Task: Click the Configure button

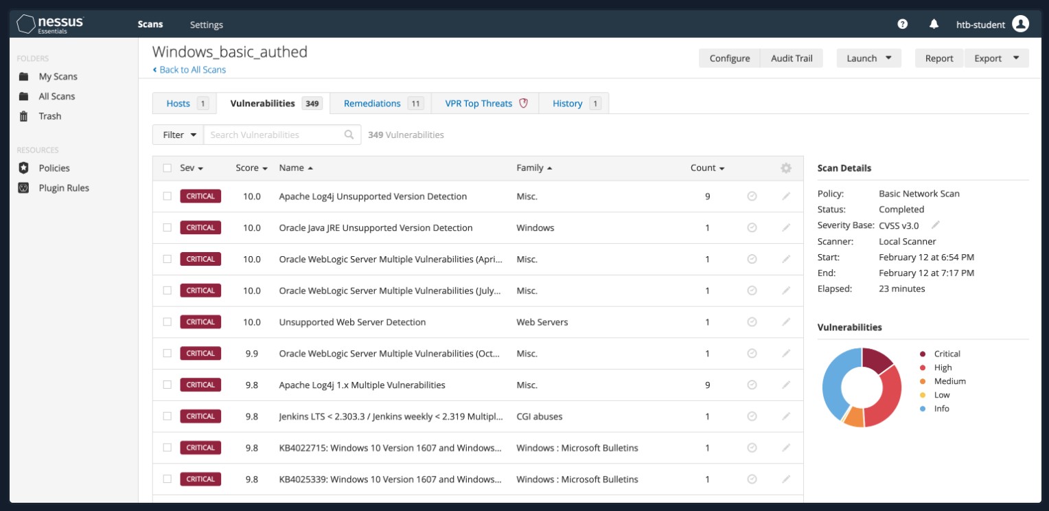Action: click(730, 58)
